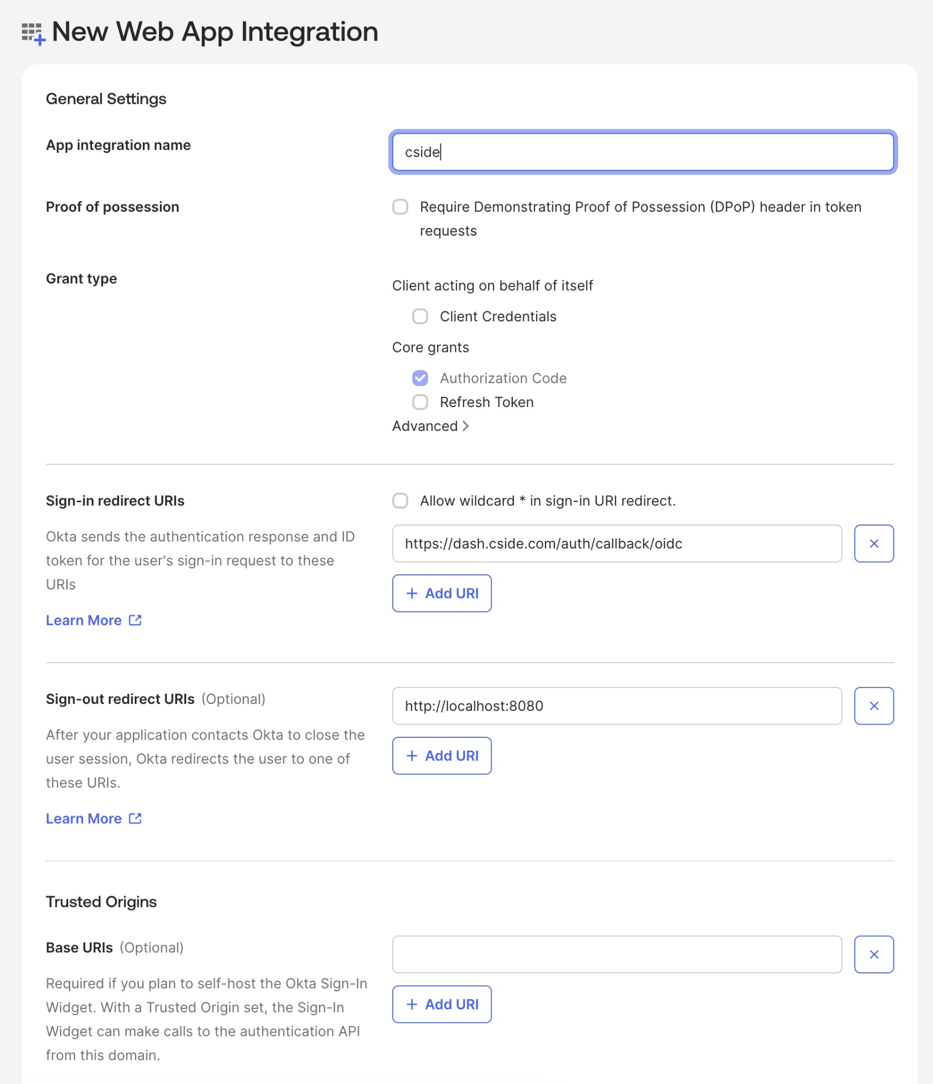
Task: Click the http://localhost:8080 sign-out URI field
Action: click(x=617, y=706)
